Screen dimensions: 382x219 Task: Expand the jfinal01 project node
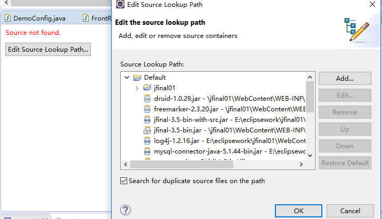coord(137,88)
